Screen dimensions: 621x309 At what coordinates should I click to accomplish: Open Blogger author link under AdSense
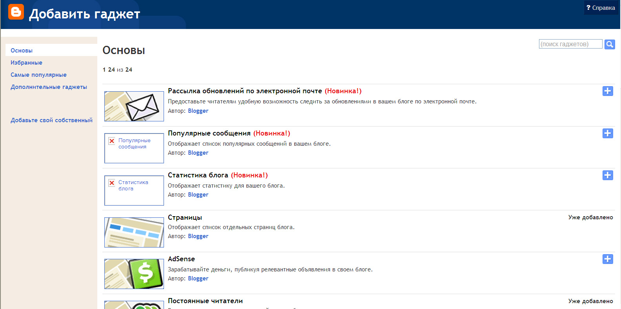tap(198, 278)
